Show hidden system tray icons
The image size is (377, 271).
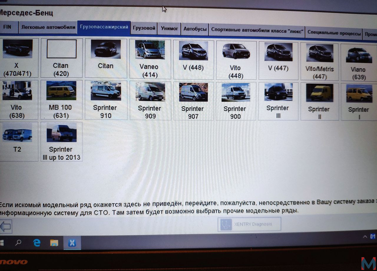(x=365, y=237)
